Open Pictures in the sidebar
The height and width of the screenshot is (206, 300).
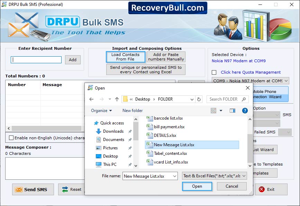(x=107, y=148)
